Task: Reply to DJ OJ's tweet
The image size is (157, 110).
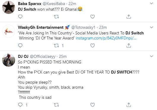Action: coord(20,105)
